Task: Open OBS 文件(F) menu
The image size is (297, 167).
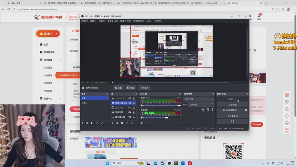Action: point(85,21)
